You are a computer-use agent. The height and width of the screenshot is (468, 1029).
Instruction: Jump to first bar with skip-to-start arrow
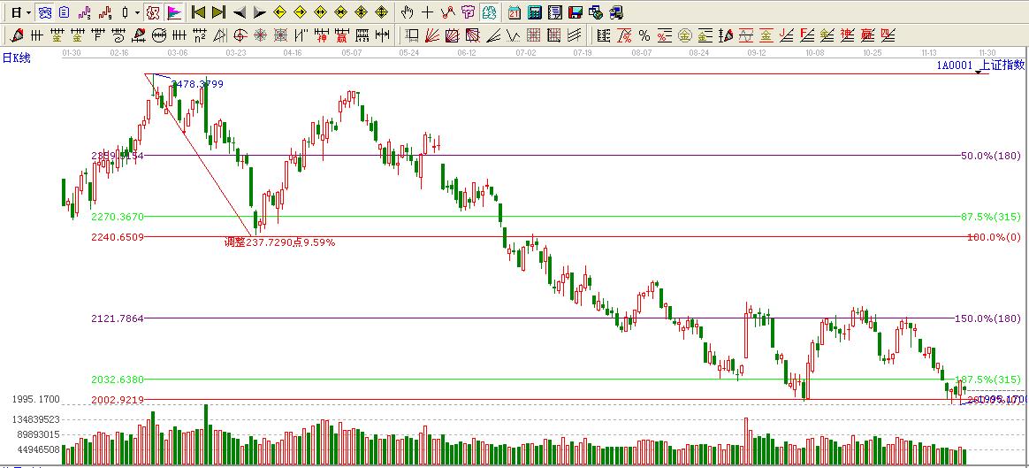[199, 12]
